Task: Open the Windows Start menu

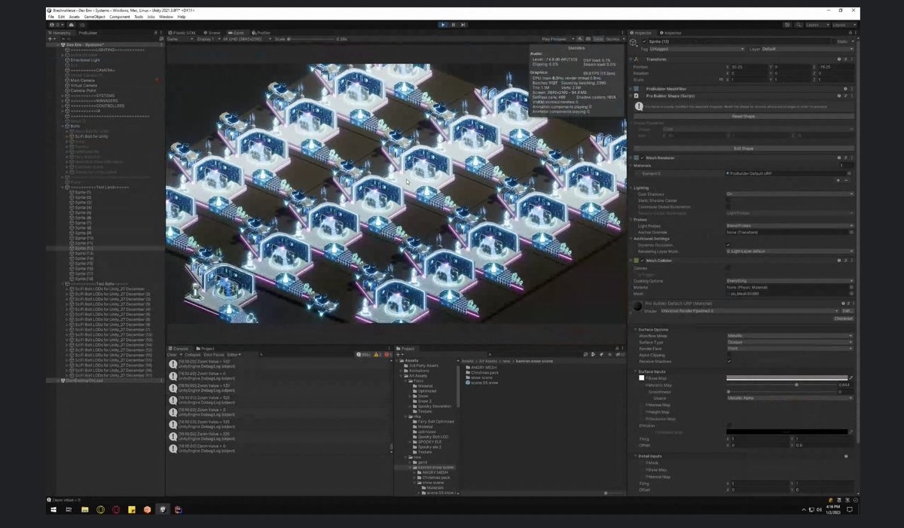Action: click(x=53, y=510)
